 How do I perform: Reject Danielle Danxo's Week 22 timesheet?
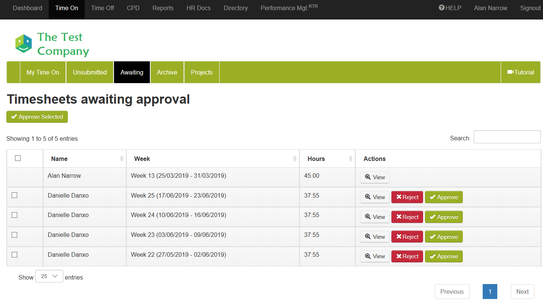click(407, 256)
